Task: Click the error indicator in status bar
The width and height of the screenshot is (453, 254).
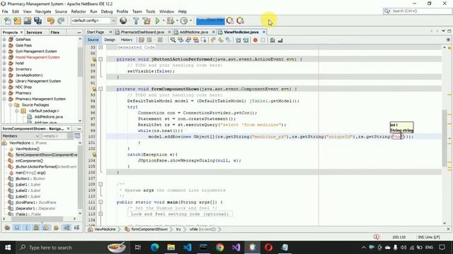Action: click(x=376, y=237)
